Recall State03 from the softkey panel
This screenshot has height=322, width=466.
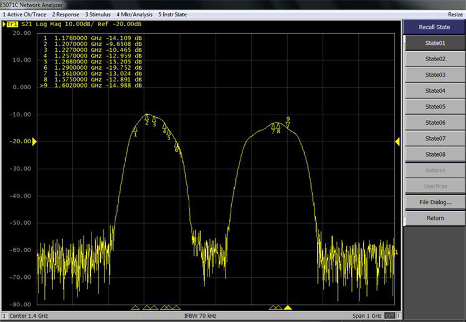coord(435,75)
